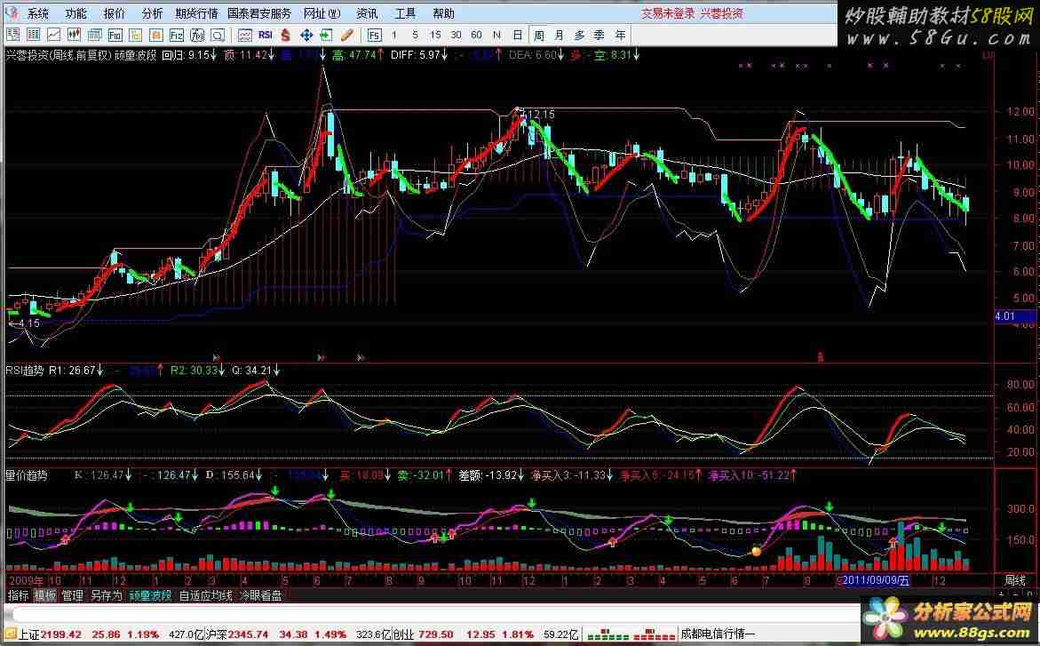Click the 模板 tab at bottom
The image size is (1040, 646).
(x=45, y=595)
